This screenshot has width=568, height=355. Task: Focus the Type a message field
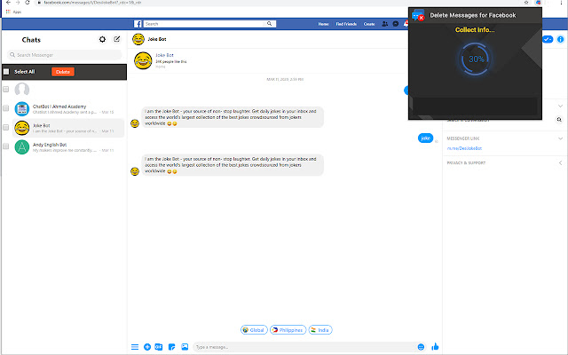pyautogui.click(x=304, y=347)
